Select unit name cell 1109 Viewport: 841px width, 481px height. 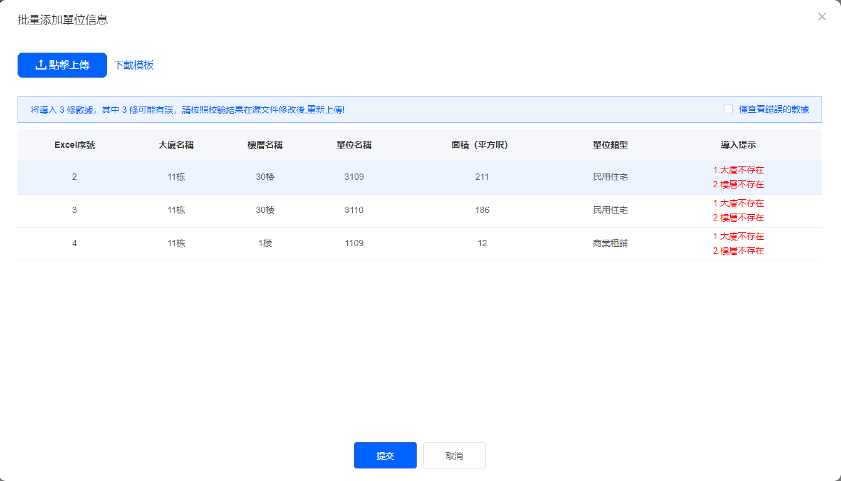point(354,244)
